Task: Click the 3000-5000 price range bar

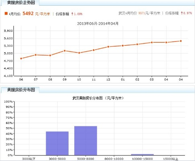Action: coord(57,143)
